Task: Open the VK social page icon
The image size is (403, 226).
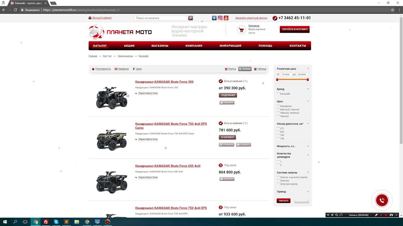Action: pyautogui.click(x=214, y=18)
